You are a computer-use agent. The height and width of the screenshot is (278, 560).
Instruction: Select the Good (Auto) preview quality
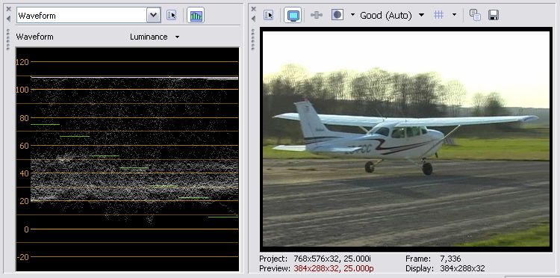point(386,16)
